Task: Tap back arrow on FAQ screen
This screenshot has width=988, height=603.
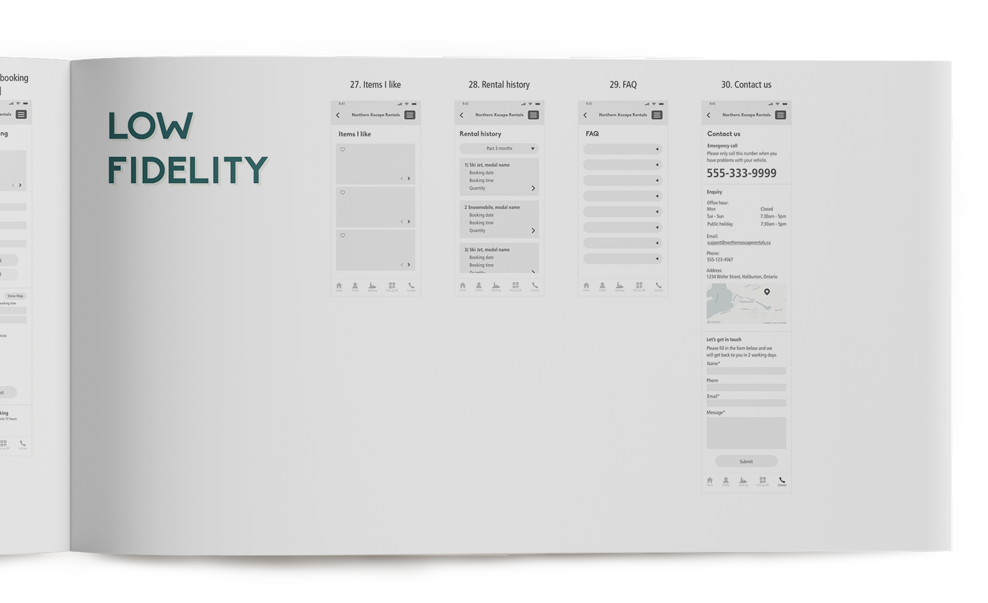Action: pos(585,115)
